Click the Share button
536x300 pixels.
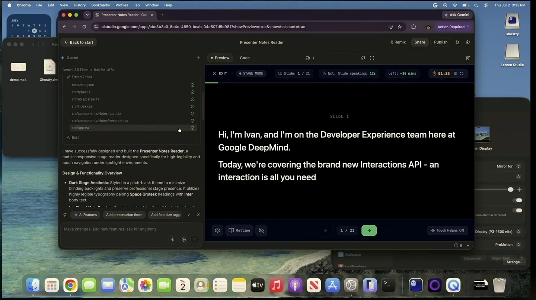click(420, 42)
